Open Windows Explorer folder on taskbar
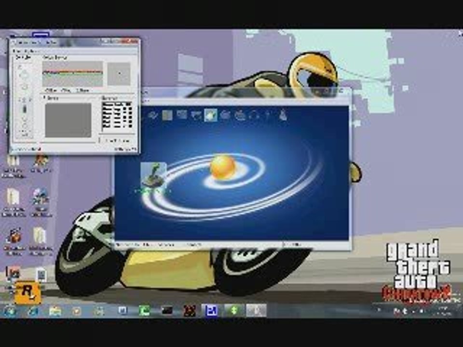Viewport: 463px width, 347px height. (55, 311)
